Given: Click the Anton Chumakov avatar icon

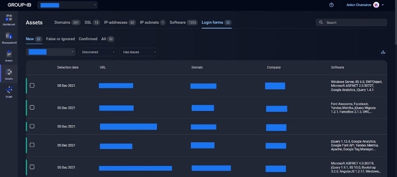Looking at the screenshot, I should 376,5.
